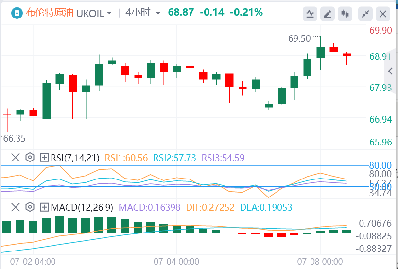Open RSI indicator settings hexagon icon
This screenshot has height=269, width=398.
tap(30, 157)
